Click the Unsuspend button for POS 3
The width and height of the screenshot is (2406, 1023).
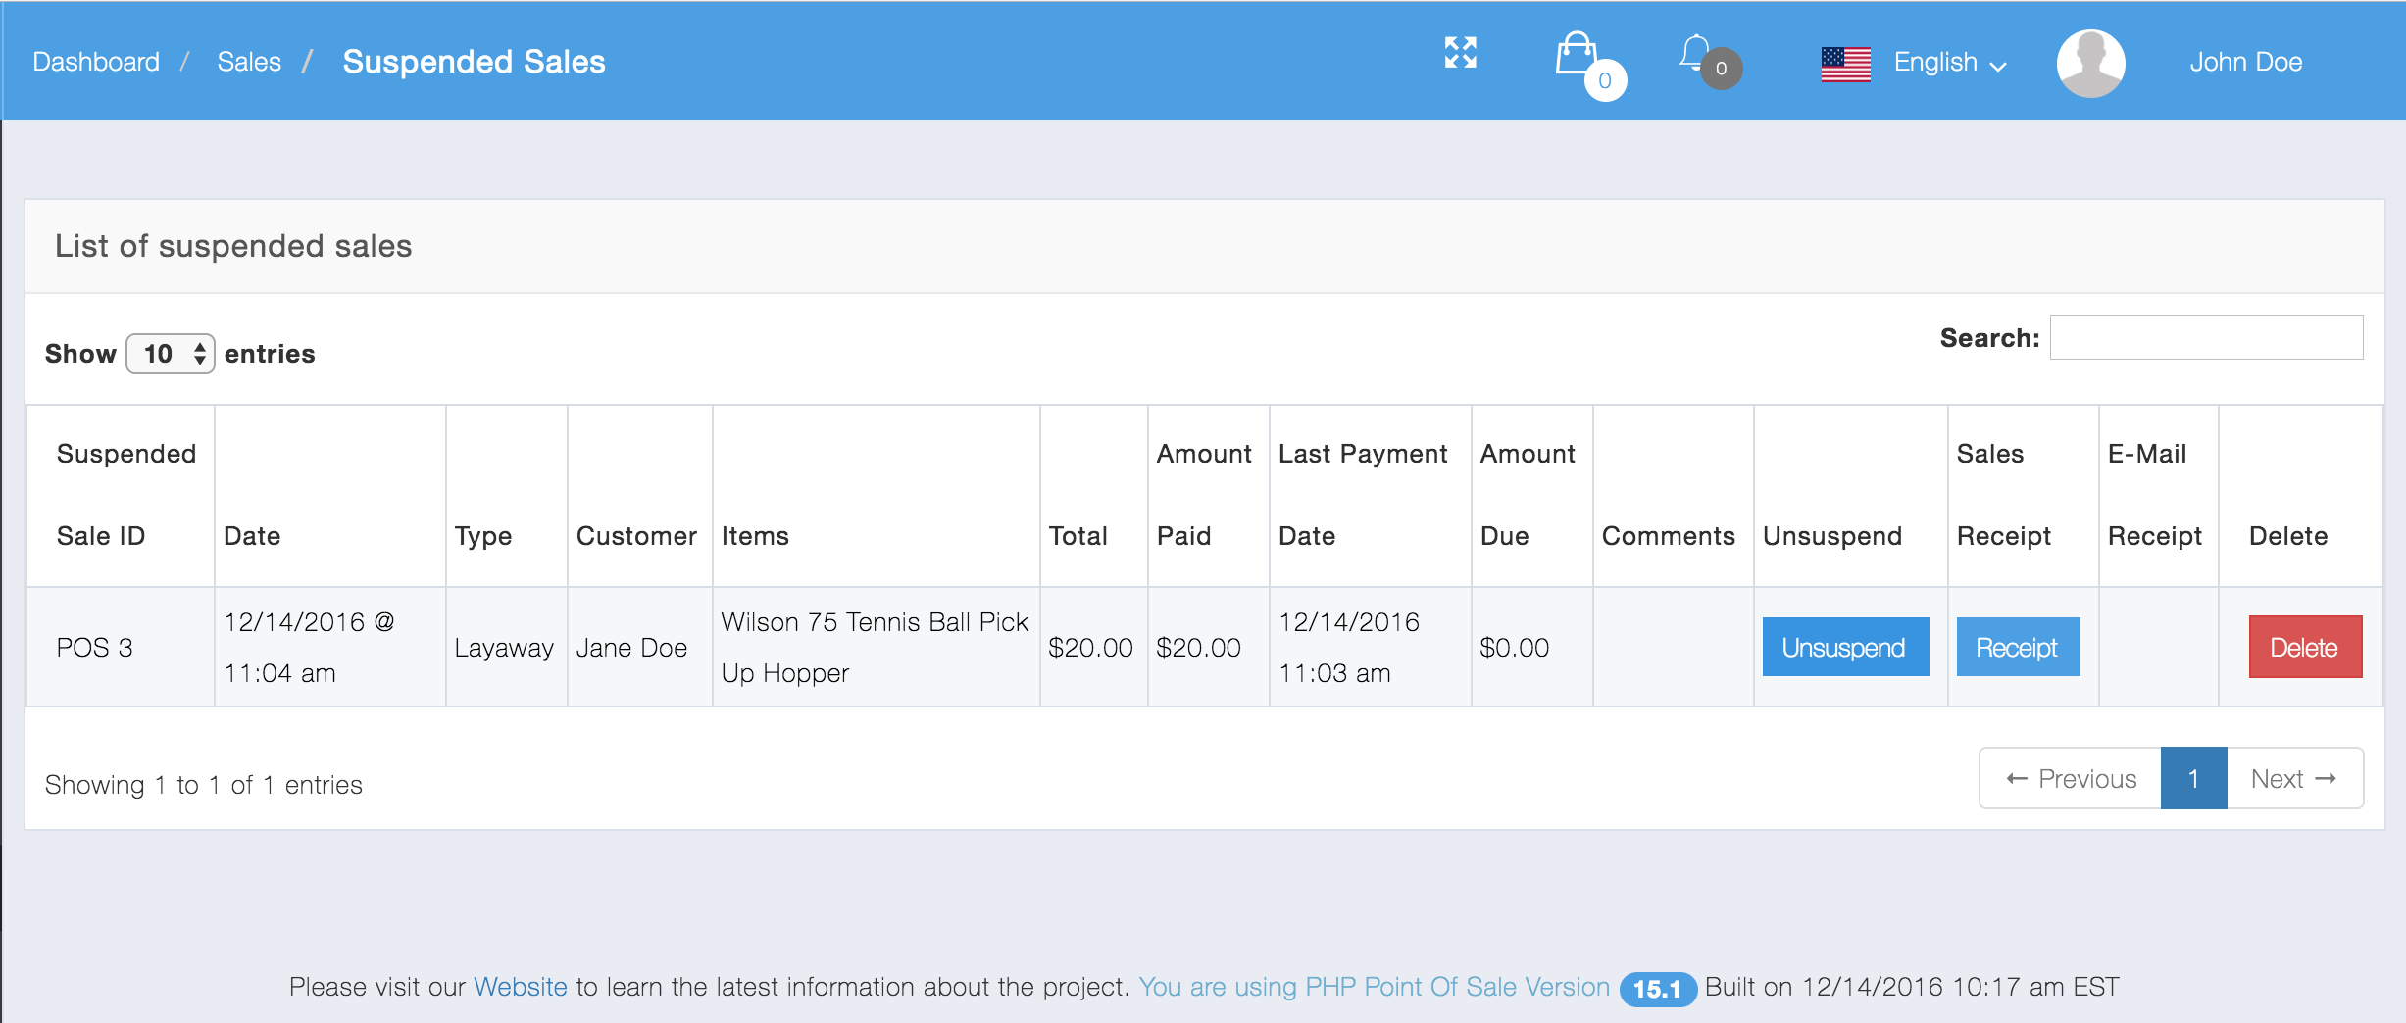click(1844, 647)
